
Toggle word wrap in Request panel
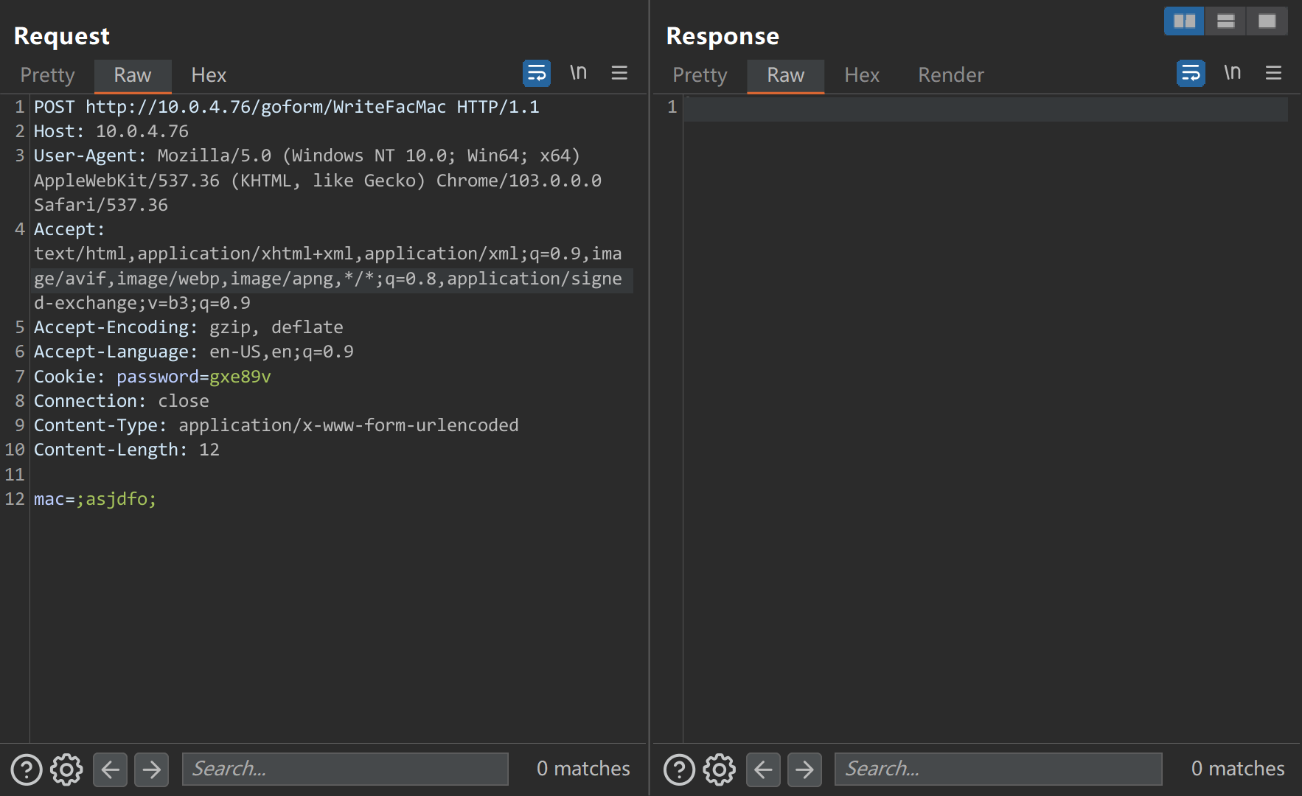coord(537,73)
